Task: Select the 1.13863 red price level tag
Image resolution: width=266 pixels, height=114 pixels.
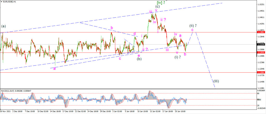Action: click(x=261, y=32)
